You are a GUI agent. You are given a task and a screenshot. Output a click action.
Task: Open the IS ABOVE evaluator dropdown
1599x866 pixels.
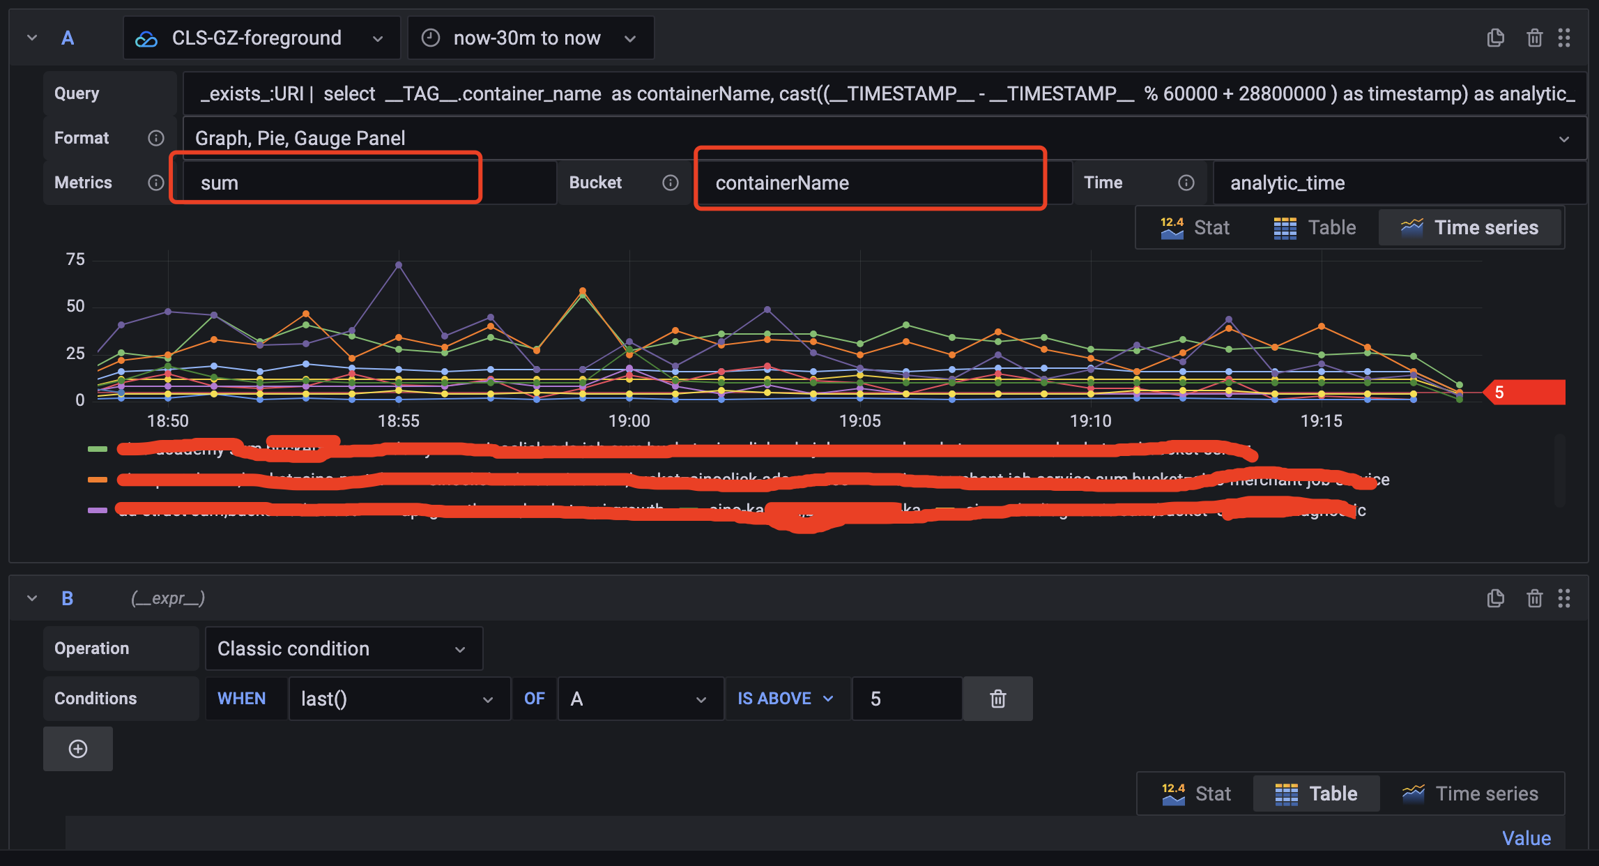click(786, 699)
